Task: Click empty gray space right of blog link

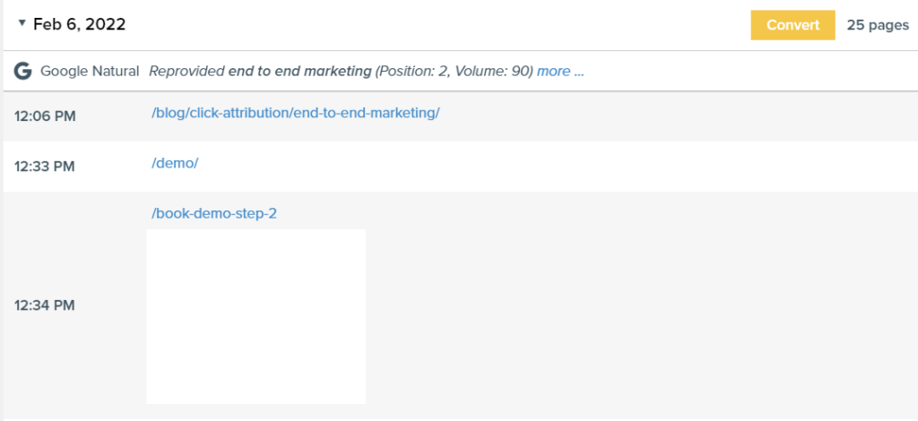Action: click(672, 116)
